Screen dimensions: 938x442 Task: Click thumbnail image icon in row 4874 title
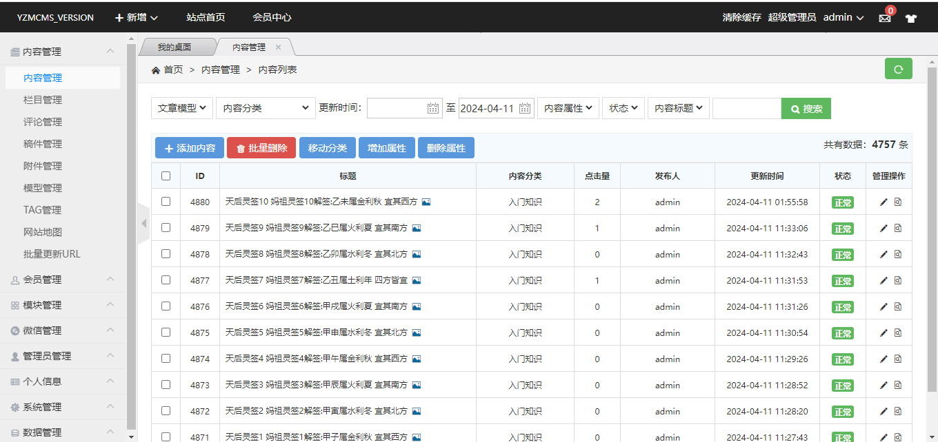click(416, 359)
